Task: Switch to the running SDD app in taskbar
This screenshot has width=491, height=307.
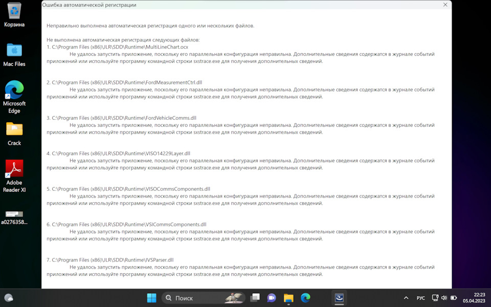Action: pyautogui.click(x=339, y=298)
